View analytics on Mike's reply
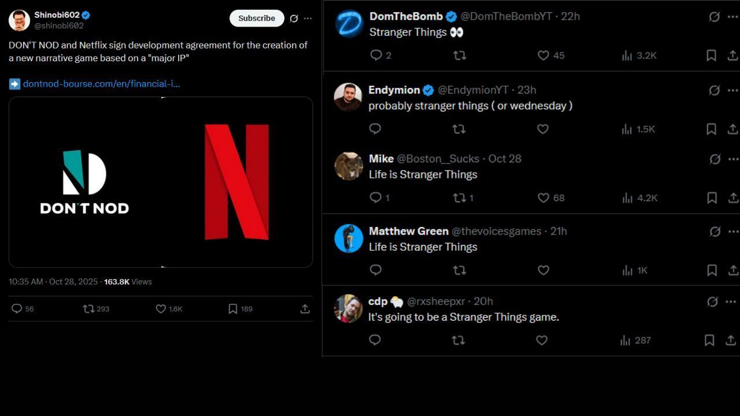This screenshot has height=416, width=740. click(x=627, y=198)
